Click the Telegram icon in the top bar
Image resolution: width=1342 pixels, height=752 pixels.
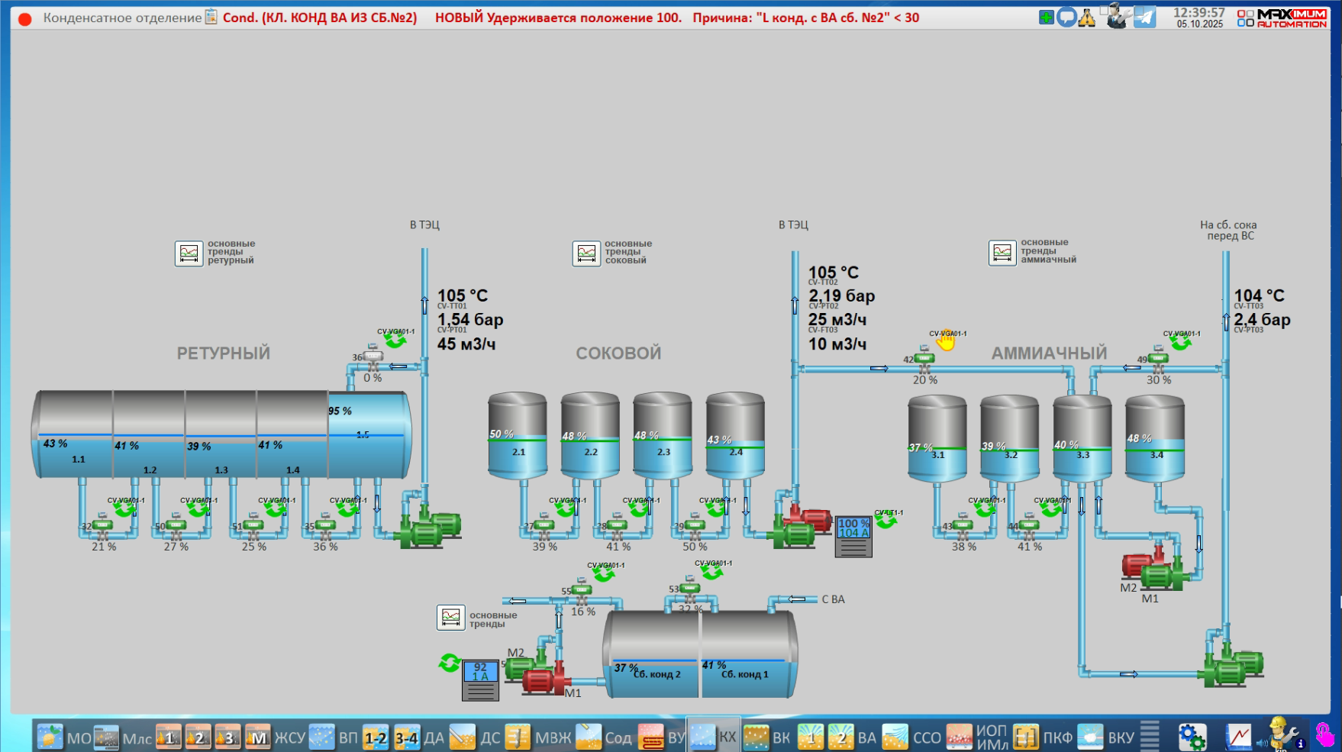1144,17
